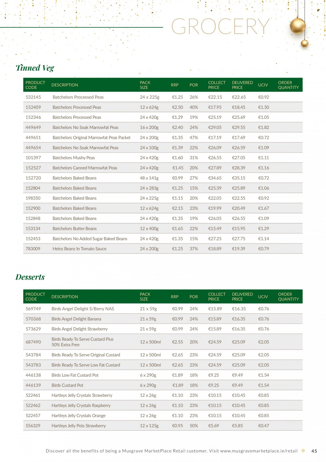Click Hartleys Jelly Crystals Raspberry
This screenshot has height=462, width=326.
point(81,406)
